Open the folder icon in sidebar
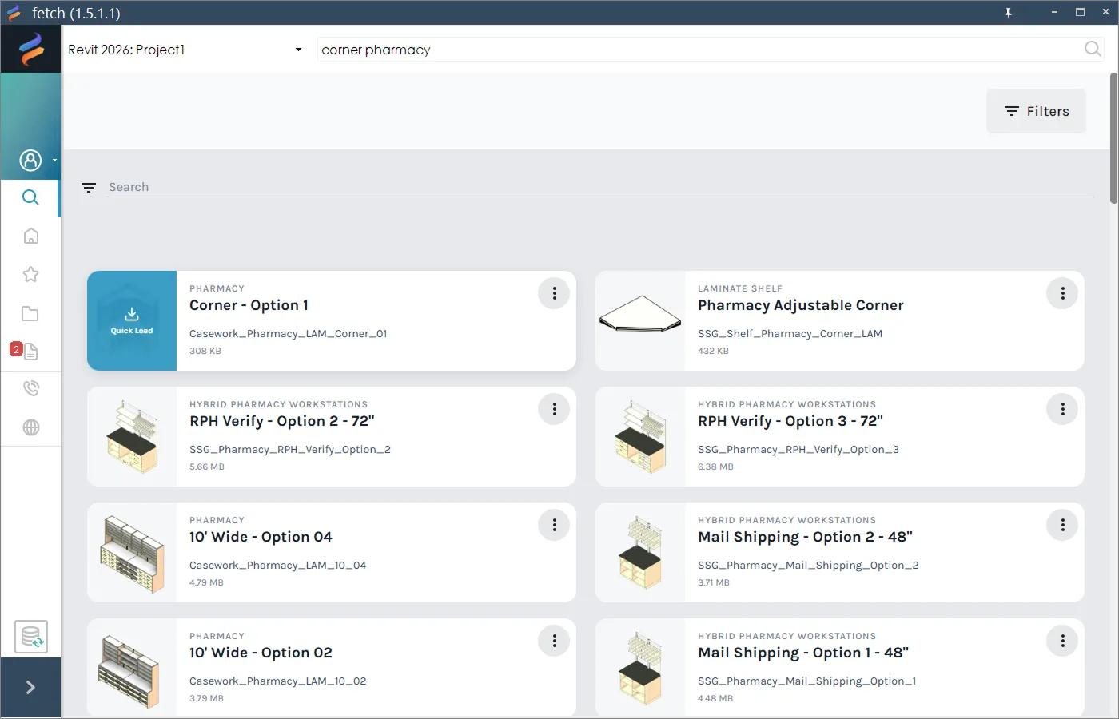The image size is (1119, 719). point(30,313)
